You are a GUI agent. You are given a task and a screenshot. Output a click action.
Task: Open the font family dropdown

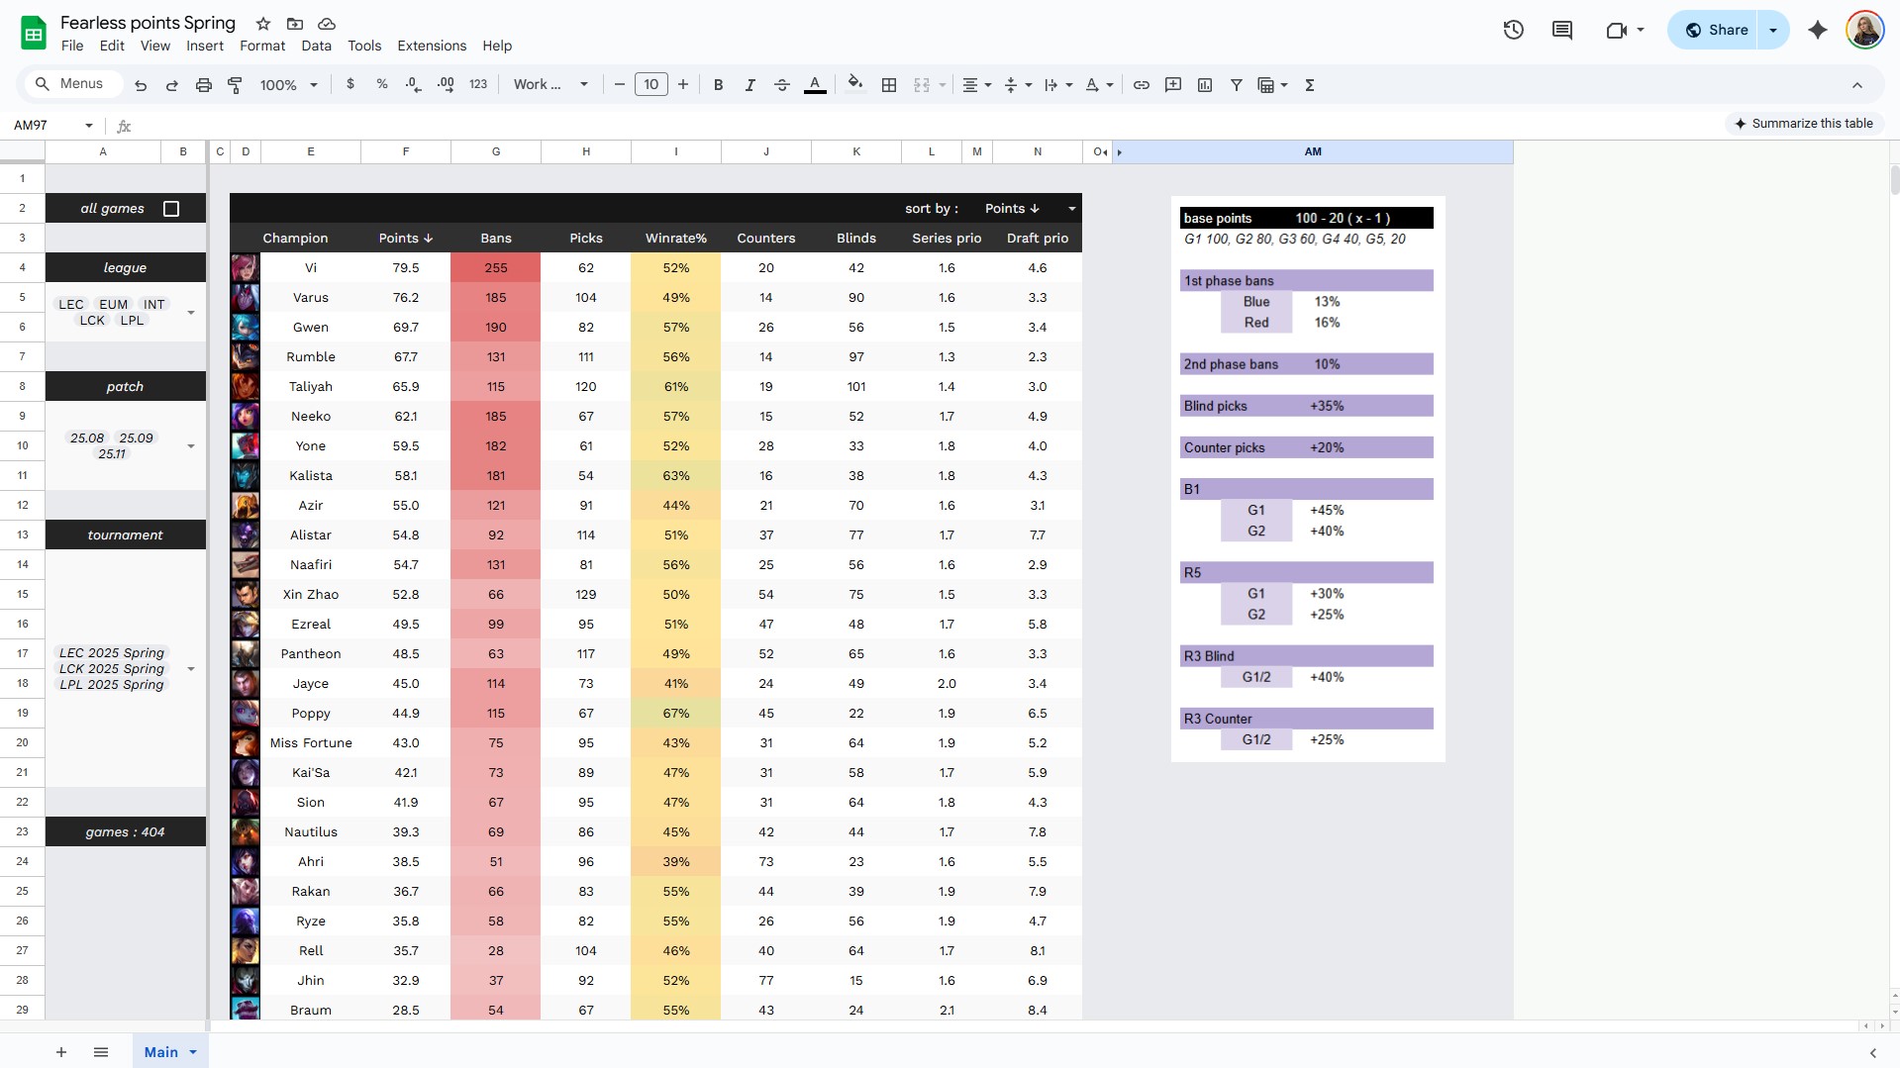tap(550, 85)
